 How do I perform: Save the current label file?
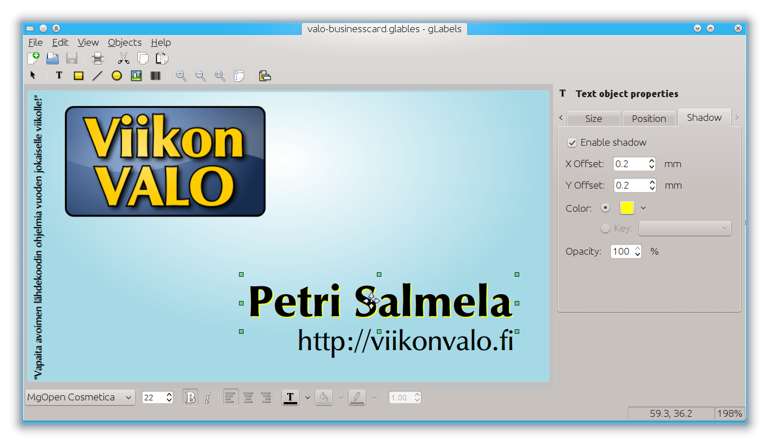[x=72, y=58]
